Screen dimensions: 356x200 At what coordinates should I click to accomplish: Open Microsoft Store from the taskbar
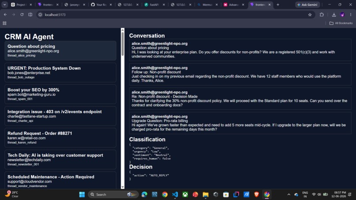pos(226,194)
